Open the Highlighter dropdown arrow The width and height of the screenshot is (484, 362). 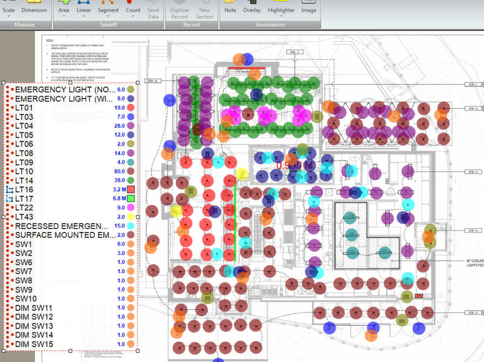(281, 16)
